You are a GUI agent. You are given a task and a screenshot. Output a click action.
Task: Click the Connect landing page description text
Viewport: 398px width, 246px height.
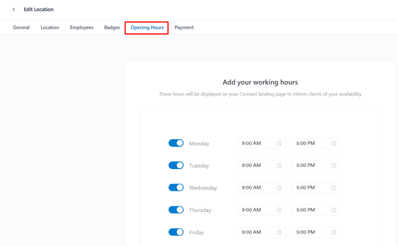pyautogui.click(x=260, y=94)
